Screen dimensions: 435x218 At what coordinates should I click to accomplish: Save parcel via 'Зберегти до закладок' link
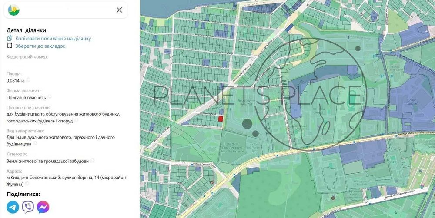(40, 46)
